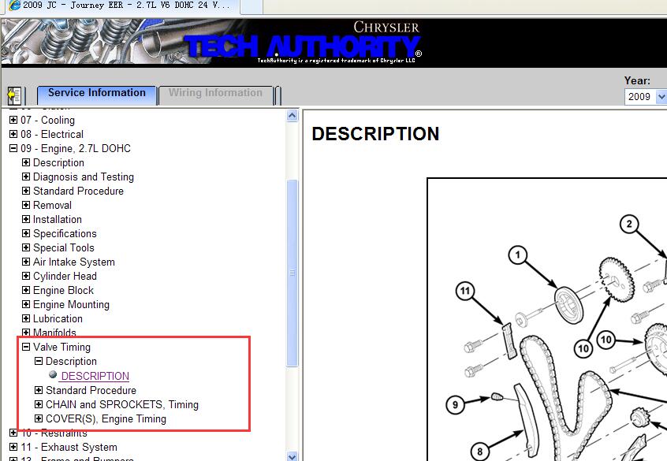Expand the Engine Block node

coord(26,290)
